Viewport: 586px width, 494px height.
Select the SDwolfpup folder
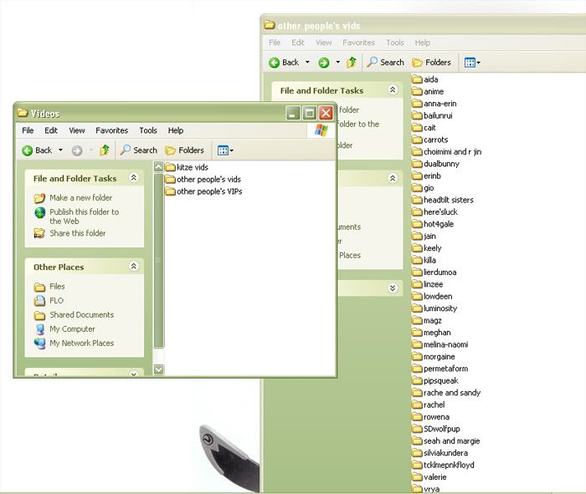(x=436, y=429)
